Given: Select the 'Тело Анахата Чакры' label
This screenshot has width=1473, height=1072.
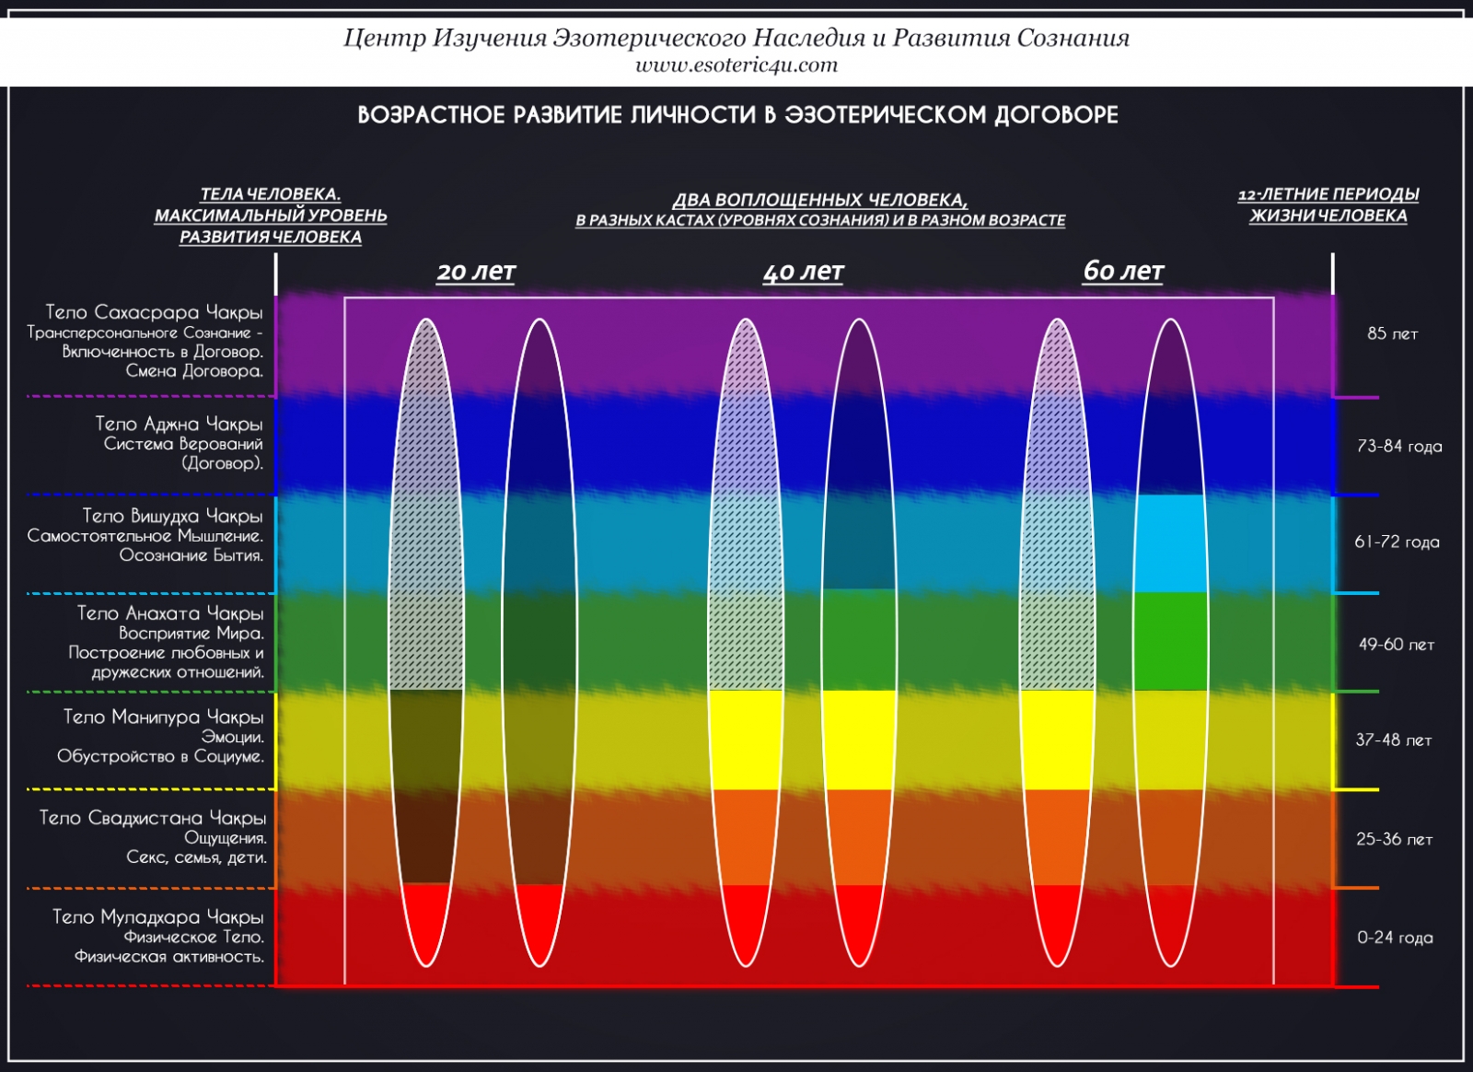Looking at the screenshot, I should coord(170,613).
